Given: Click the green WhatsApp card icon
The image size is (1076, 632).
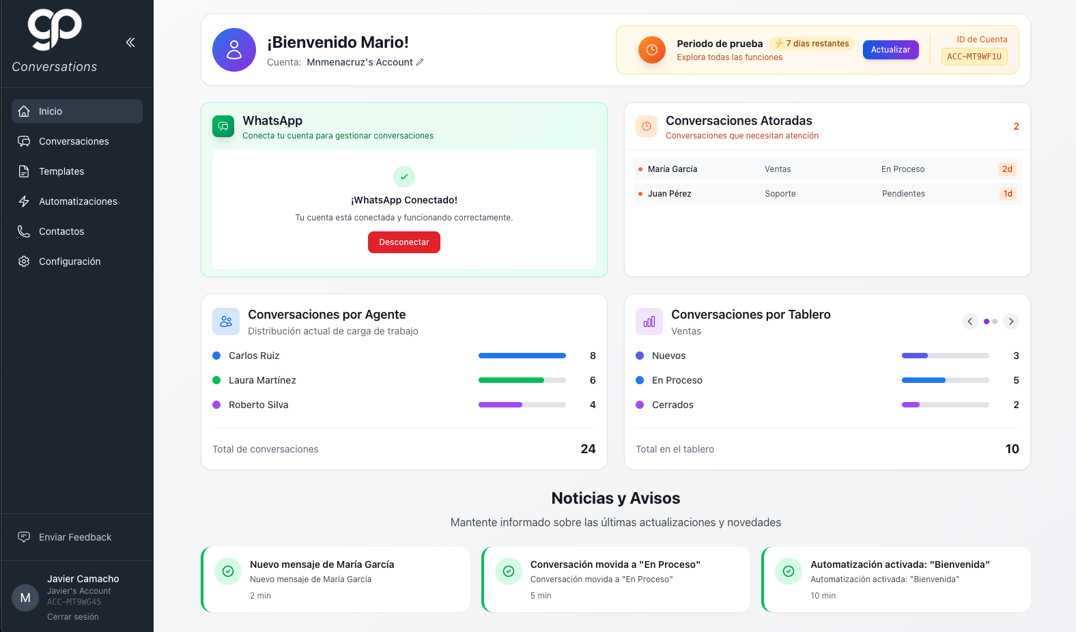Looking at the screenshot, I should point(223,126).
